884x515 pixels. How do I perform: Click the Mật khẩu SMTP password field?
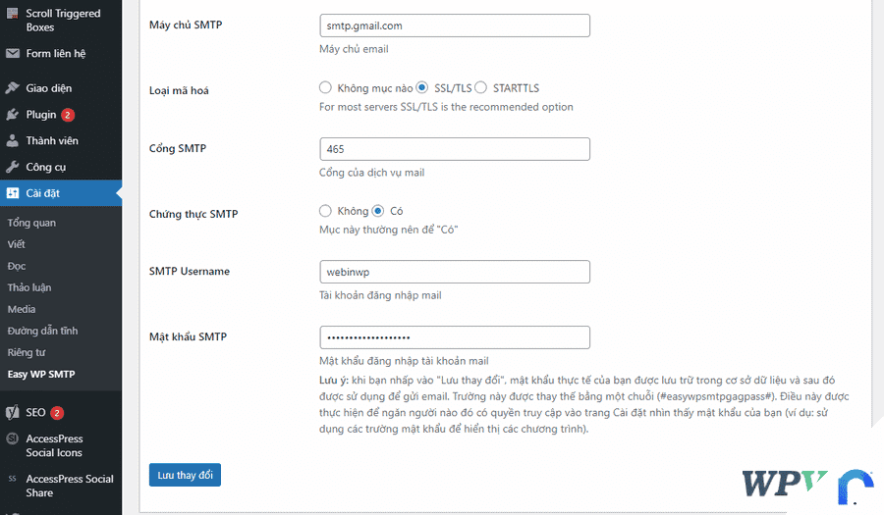455,337
